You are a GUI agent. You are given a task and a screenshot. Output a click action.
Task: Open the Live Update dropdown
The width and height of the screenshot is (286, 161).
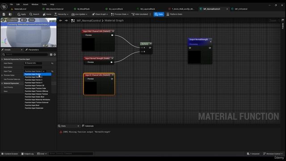click(x=80, y=14)
